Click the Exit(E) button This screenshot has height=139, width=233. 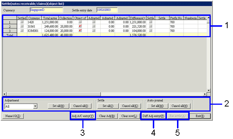[200, 116]
